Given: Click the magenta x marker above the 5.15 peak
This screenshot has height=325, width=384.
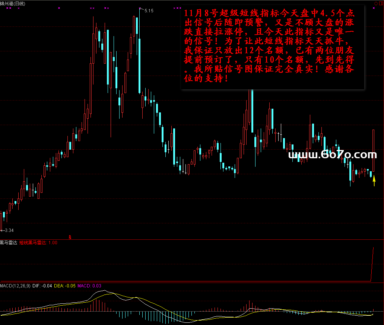Looking at the screenshot, I should pos(140,8).
